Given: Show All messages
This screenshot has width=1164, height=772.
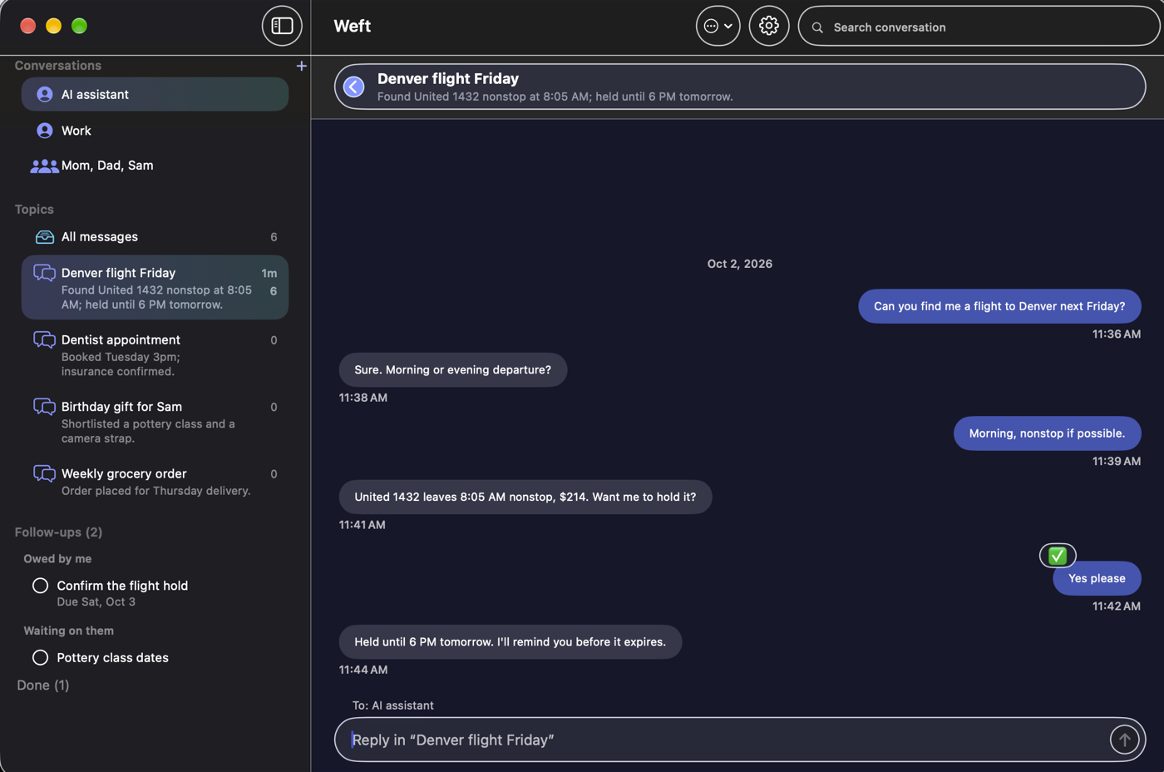Looking at the screenshot, I should pyautogui.click(x=155, y=237).
